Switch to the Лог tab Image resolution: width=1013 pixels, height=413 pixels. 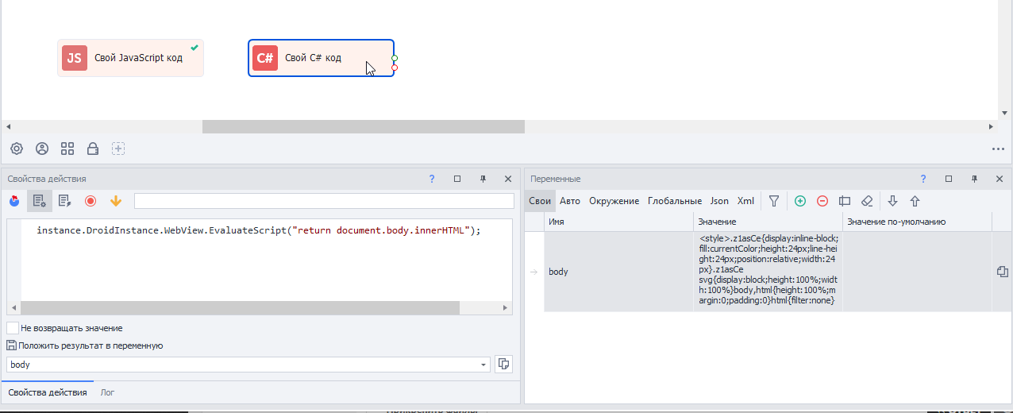click(x=107, y=392)
